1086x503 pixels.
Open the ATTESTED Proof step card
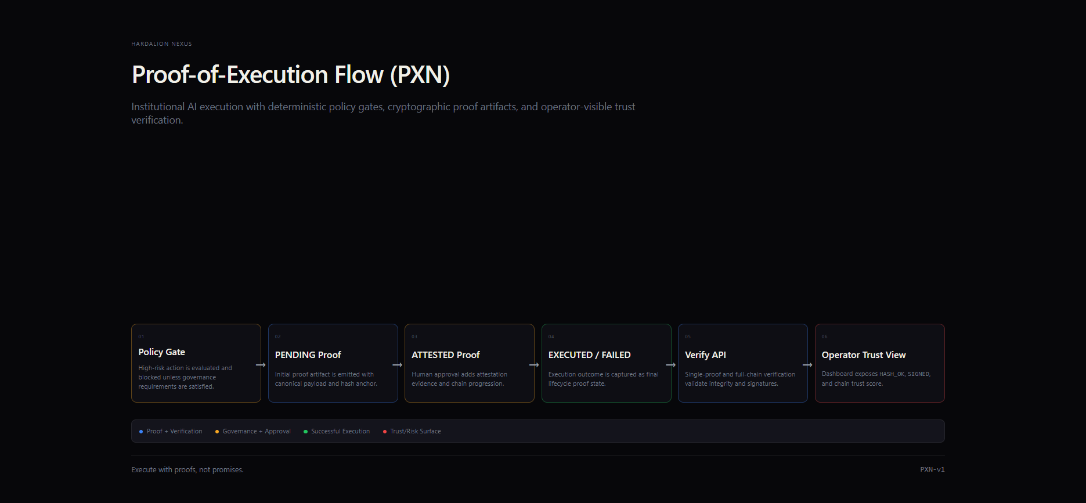coord(470,363)
